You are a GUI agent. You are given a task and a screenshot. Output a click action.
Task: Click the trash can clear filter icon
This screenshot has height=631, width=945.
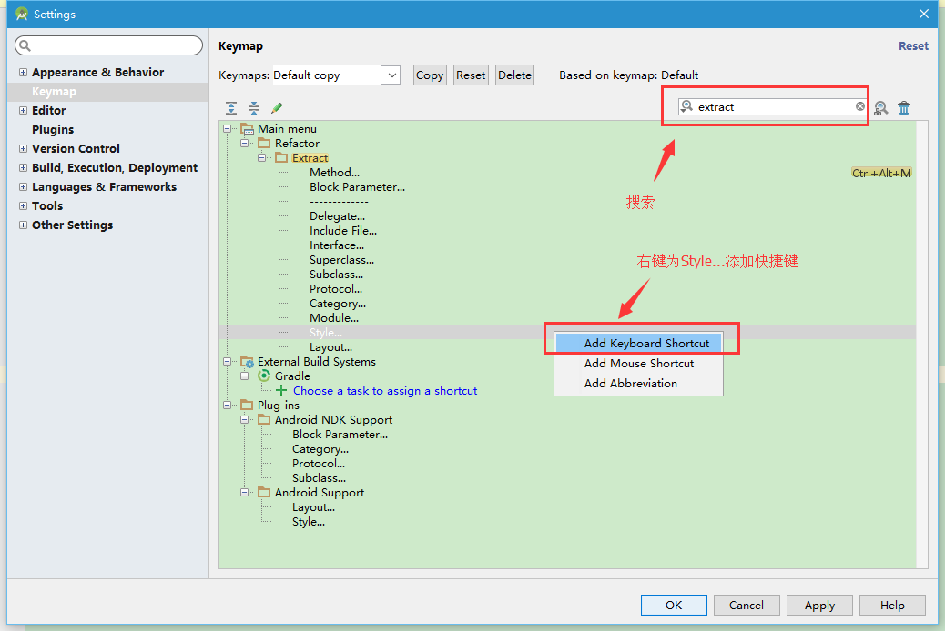(x=904, y=108)
